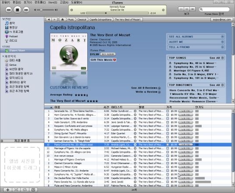Open the 고급(A) menu
This screenshot has height=193, width=235.
pyautogui.click(x=64, y=2)
